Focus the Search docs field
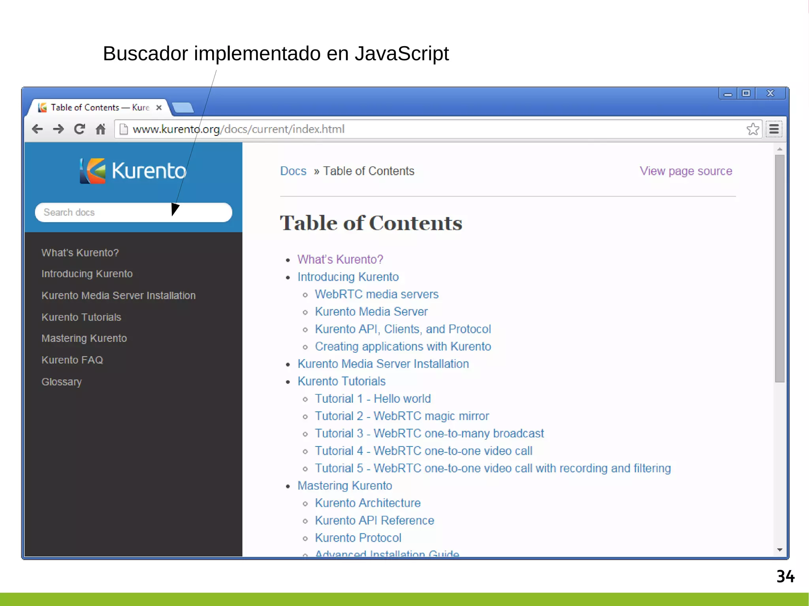The height and width of the screenshot is (606, 809). pyautogui.click(x=134, y=212)
